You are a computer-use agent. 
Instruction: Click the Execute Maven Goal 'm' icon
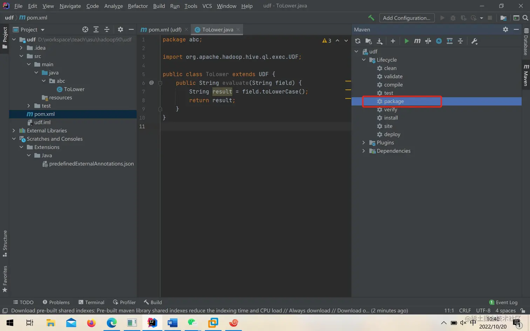pos(417,41)
